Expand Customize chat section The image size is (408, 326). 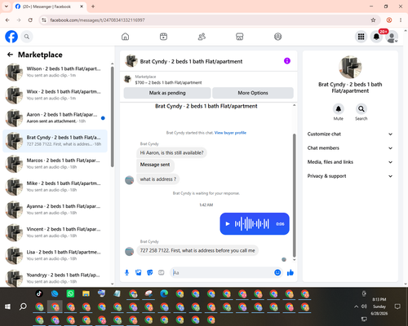tap(350, 134)
